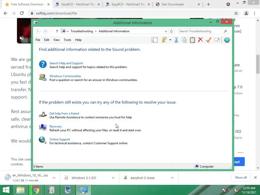Open the Windows Start button
The width and height of the screenshot is (260, 195).
tap(6, 190)
